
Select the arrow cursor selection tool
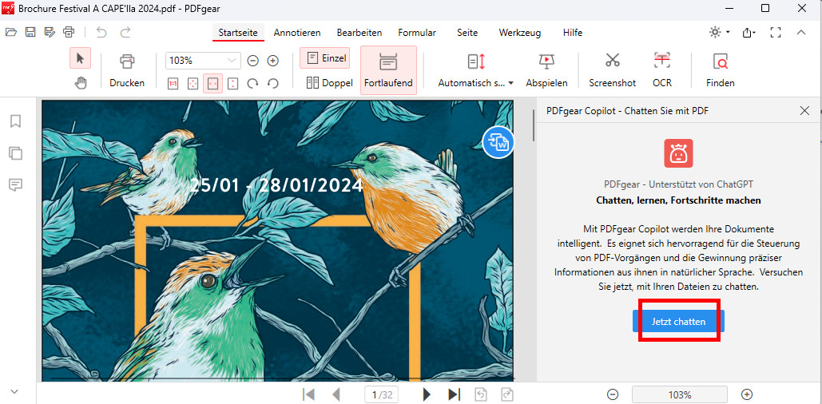pyautogui.click(x=80, y=58)
